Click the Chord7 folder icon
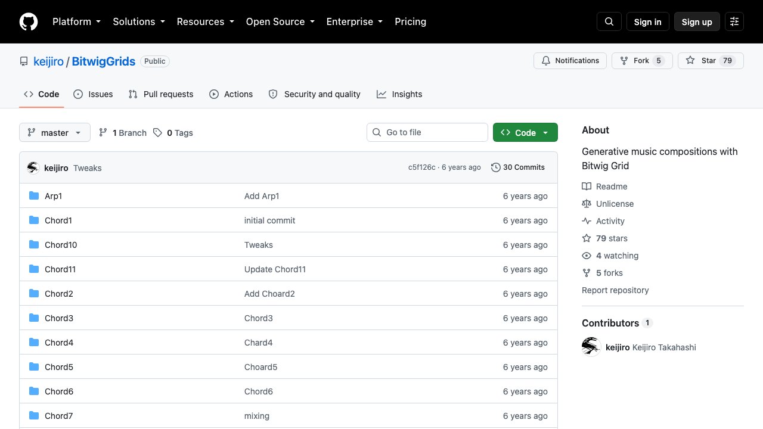This screenshot has width=763, height=429. point(34,416)
